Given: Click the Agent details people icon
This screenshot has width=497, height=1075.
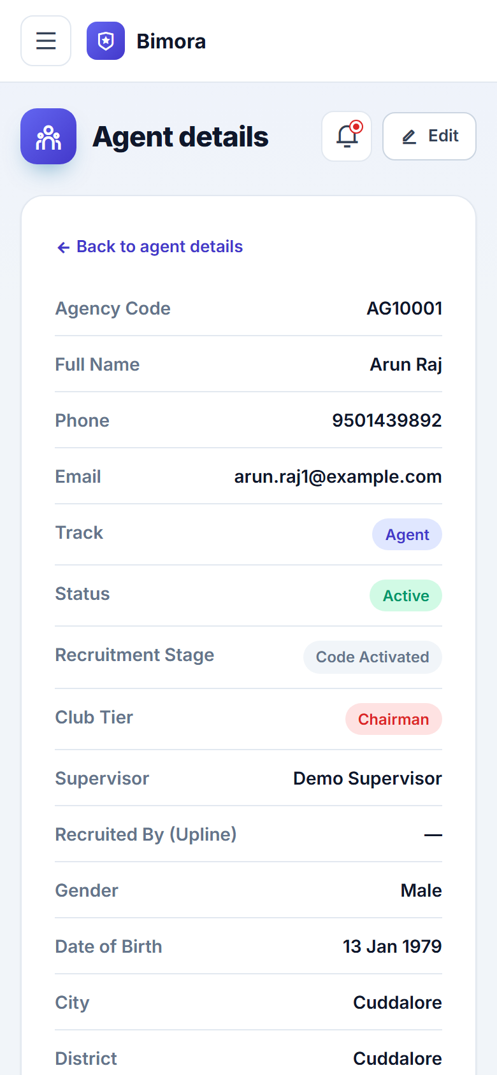Looking at the screenshot, I should pyautogui.click(x=48, y=136).
